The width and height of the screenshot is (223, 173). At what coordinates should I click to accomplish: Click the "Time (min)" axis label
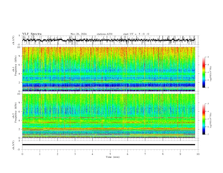[113, 157]
